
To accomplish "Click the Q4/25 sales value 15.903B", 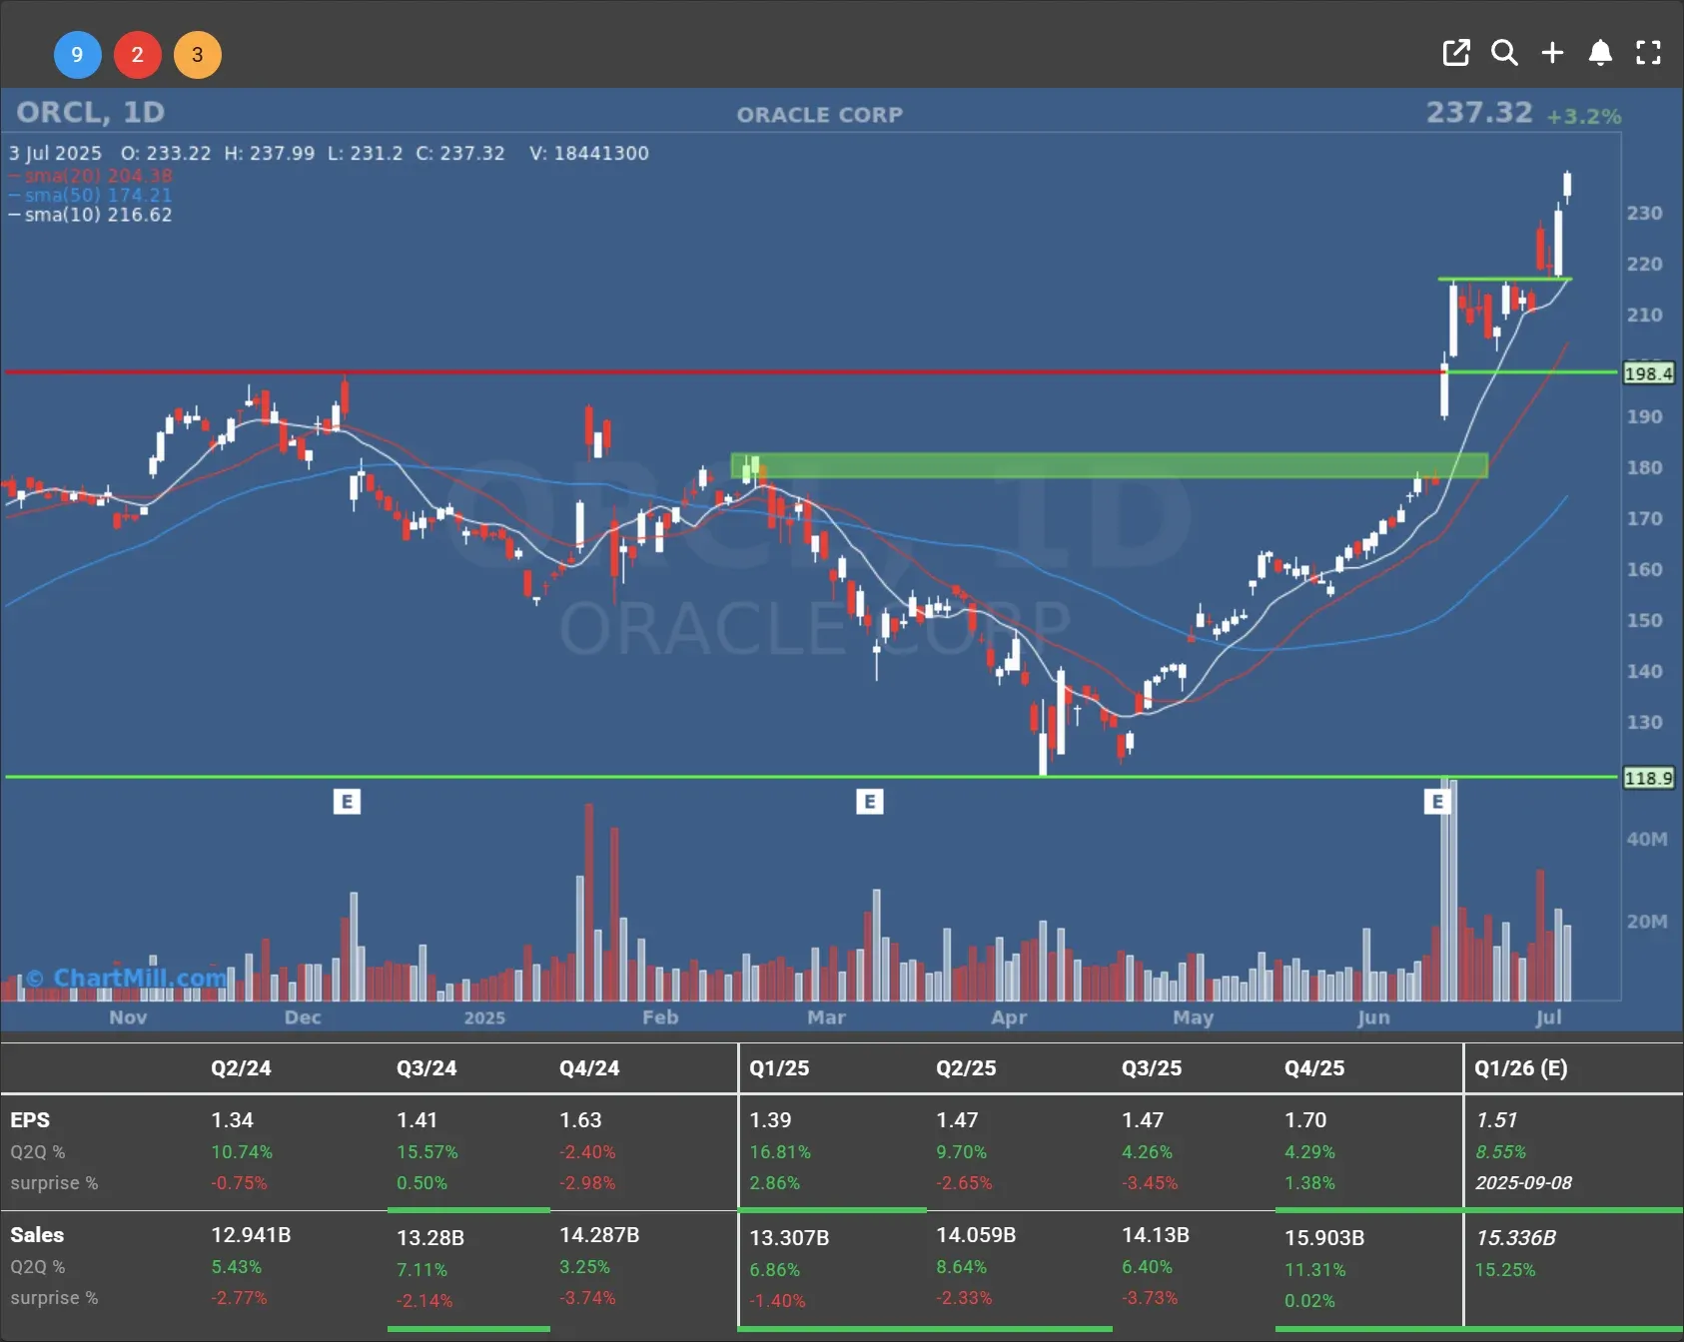I will click(1324, 1238).
